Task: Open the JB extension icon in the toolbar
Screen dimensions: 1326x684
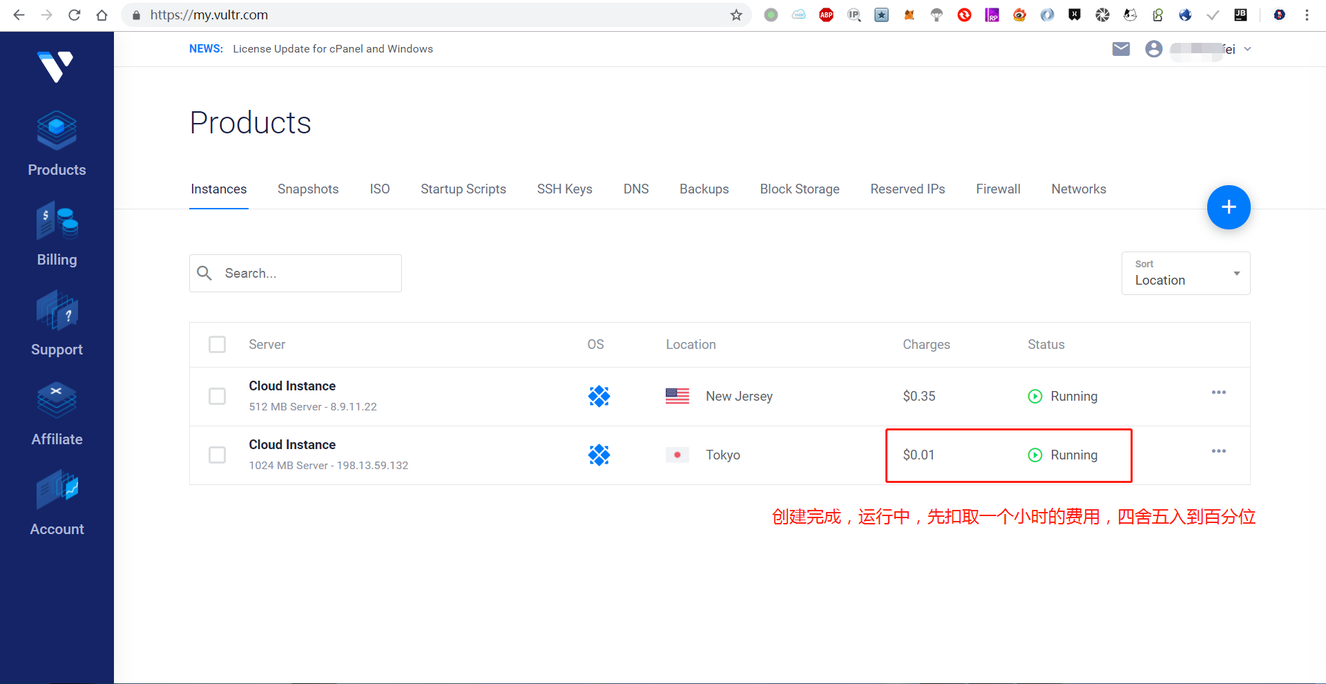Action: tap(1240, 15)
